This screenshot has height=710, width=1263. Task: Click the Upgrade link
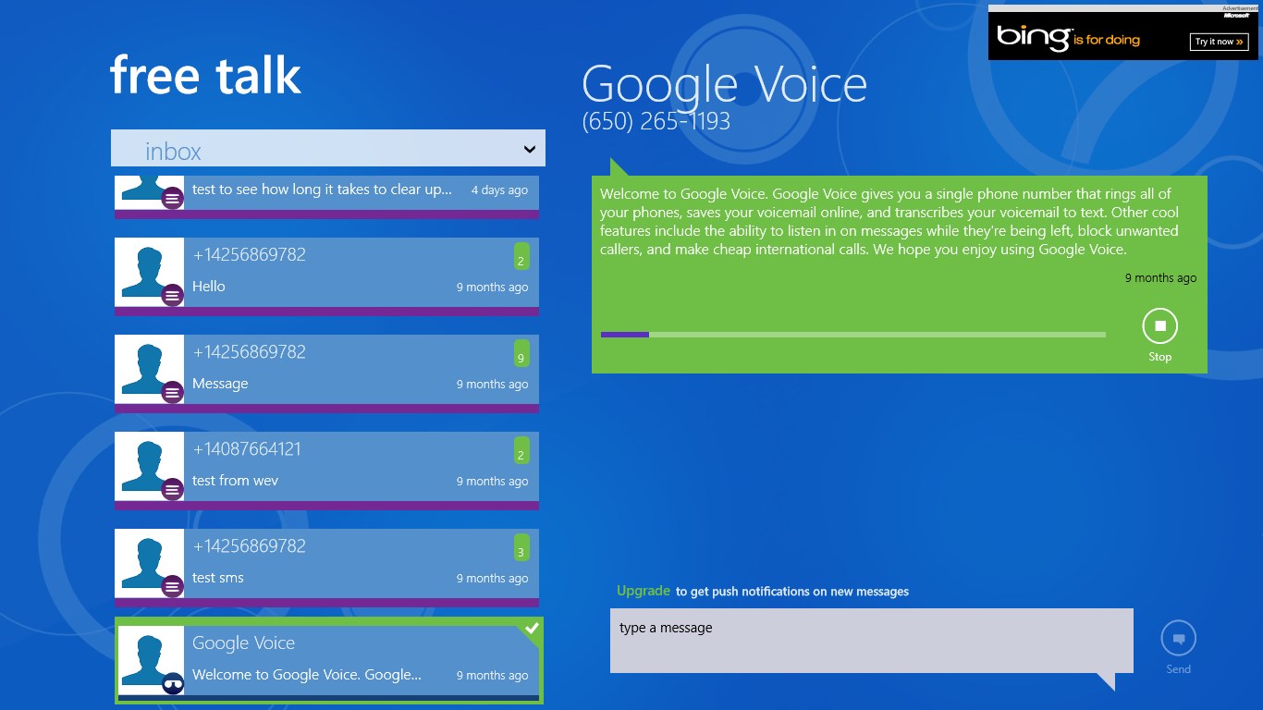(644, 591)
